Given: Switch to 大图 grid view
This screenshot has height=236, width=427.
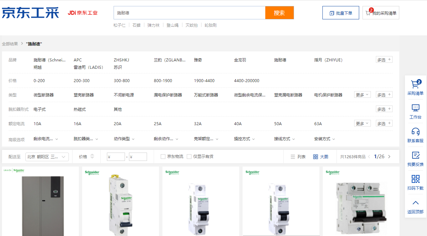Looking at the screenshot, I should [320, 157].
